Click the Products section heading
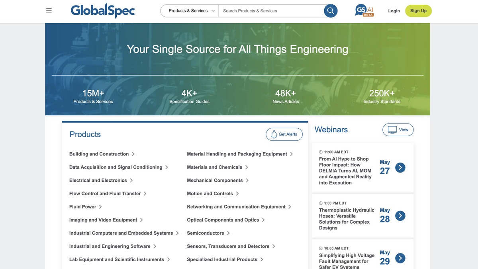 [85, 134]
